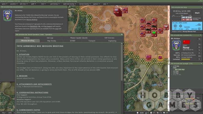Image resolution: width=203 pixels, height=114 pixels.
Task: Switch to the SITREP tab
Action: (73, 41)
